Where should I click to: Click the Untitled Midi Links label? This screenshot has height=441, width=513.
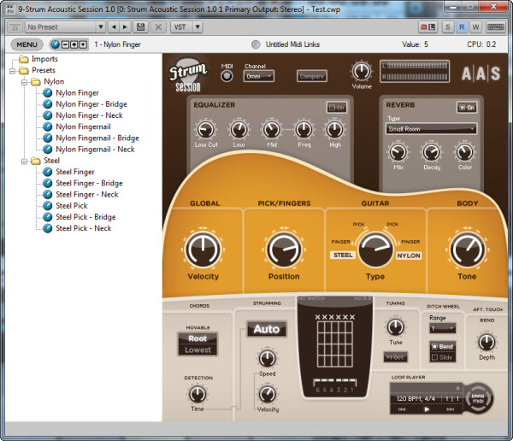click(x=292, y=44)
